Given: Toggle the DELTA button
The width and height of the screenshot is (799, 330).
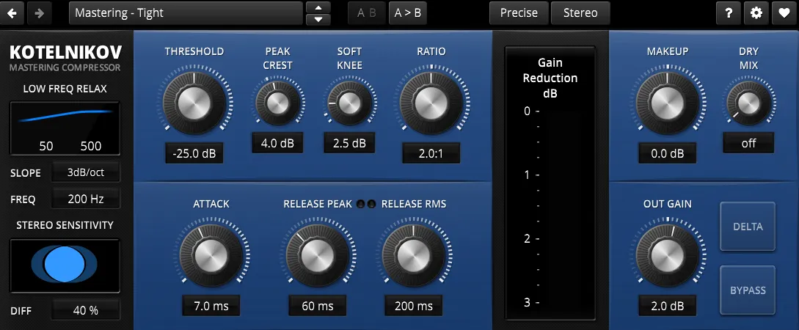Looking at the screenshot, I should pos(748,227).
